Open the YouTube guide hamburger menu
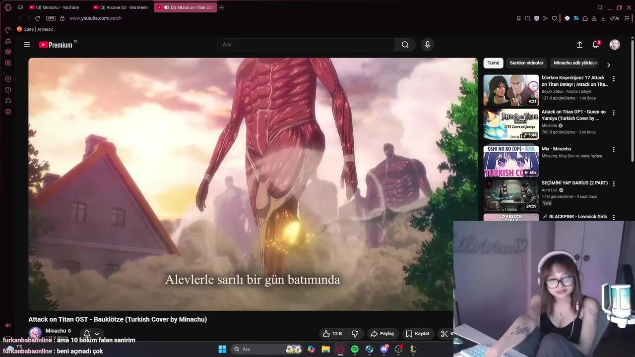The image size is (635, 357). pos(27,45)
